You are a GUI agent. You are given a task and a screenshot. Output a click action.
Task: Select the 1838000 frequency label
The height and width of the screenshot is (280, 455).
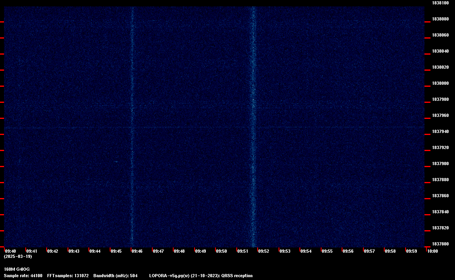coord(440,83)
